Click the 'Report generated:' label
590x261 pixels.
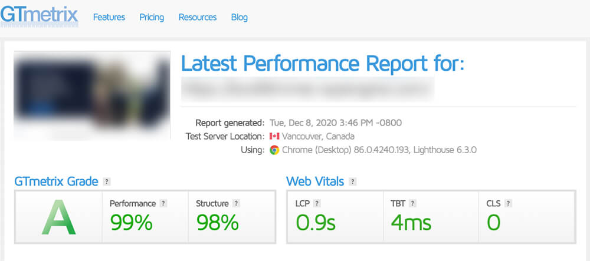230,123
